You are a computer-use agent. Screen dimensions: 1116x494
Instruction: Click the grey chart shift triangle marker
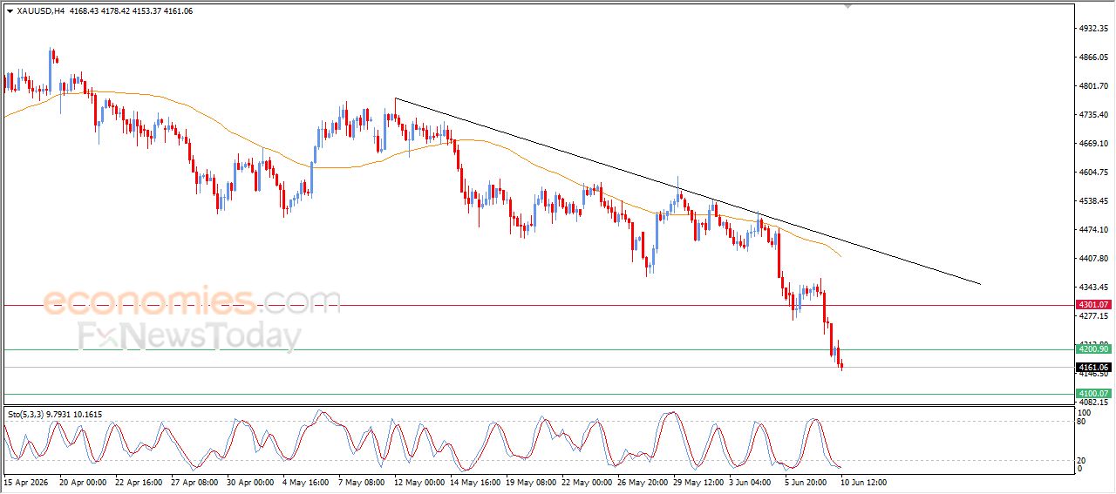tap(847, 7)
